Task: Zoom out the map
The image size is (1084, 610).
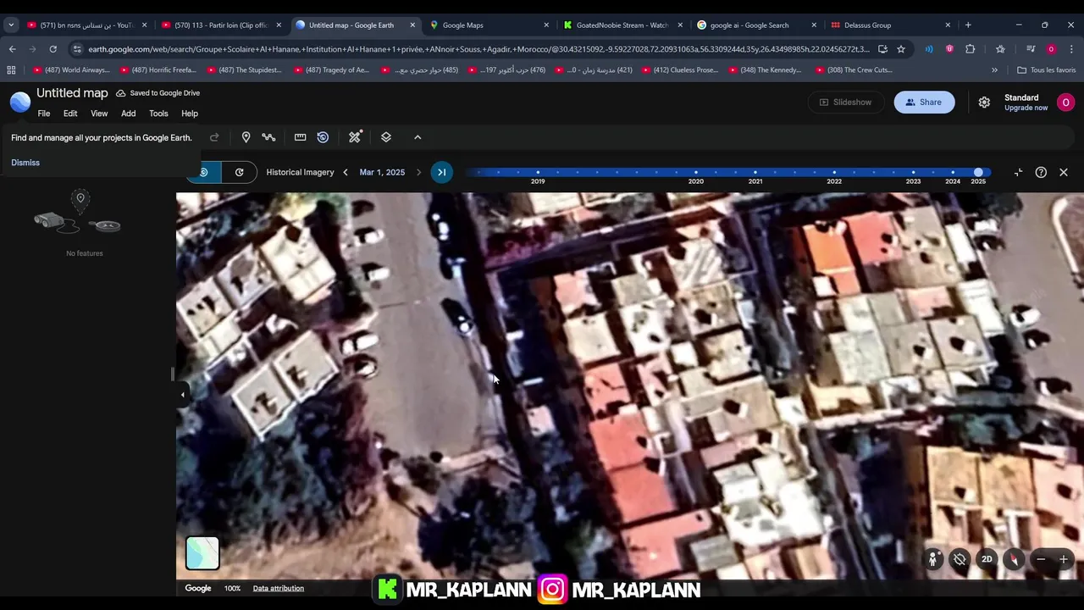Action: tap(1041, 559)
